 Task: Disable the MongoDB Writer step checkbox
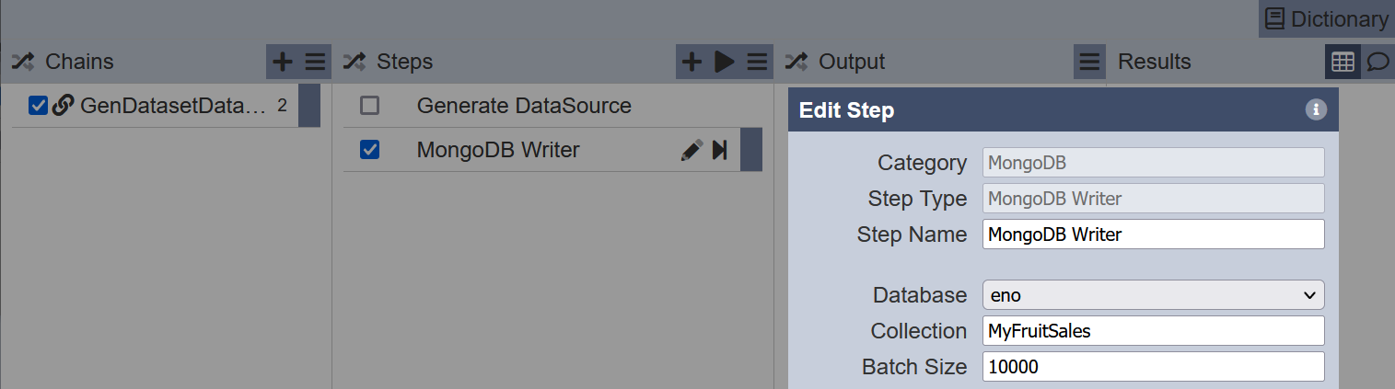tap(369, 150)
